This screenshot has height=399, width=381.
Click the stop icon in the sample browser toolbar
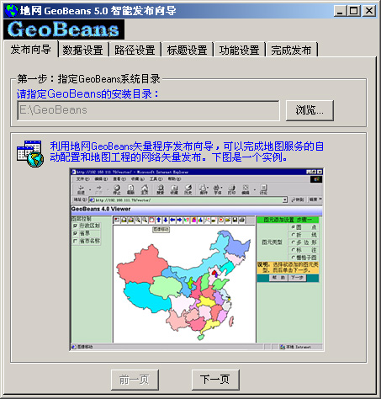[117, 189]
